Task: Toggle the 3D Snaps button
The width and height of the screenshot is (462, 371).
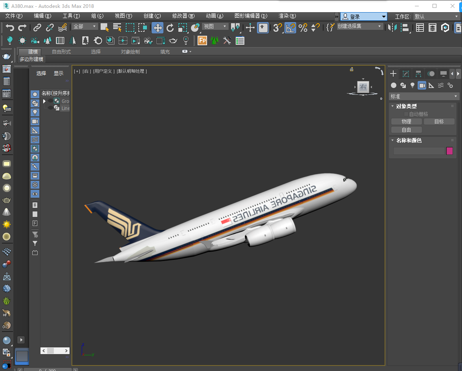Action: tap(277, 28)
